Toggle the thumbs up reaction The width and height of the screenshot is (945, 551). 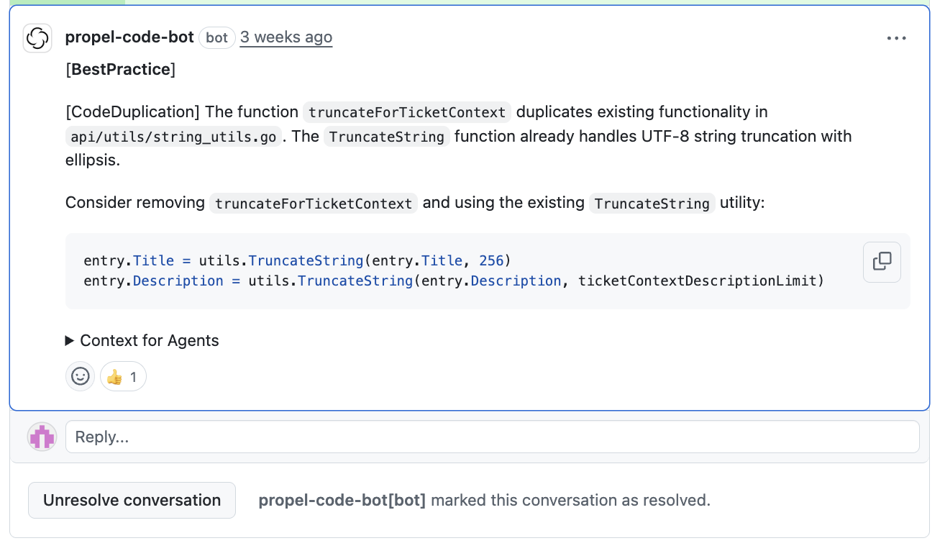(122, 376)
